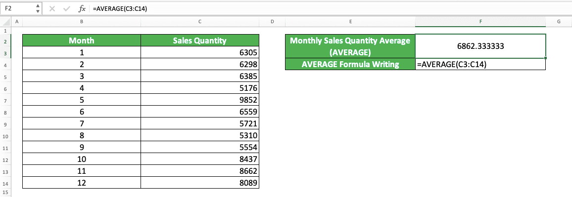Select row 4 header
572x197 pixels.
(5, 65)
